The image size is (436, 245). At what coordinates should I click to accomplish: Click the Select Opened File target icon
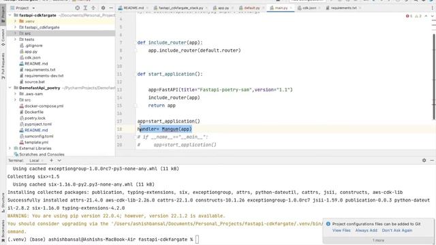[77, 8]
